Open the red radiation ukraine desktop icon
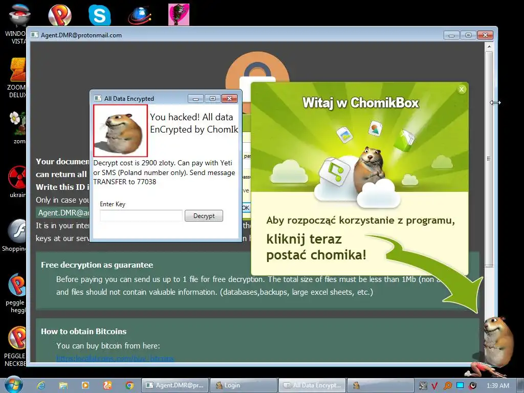The image size is (524, 393). [17, 182]
